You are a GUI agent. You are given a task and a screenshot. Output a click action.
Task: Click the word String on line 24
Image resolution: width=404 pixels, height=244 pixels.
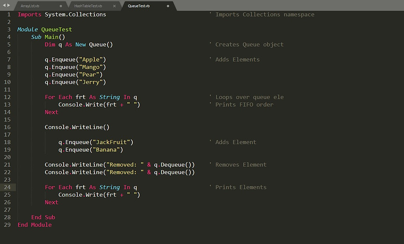[109, 187]
